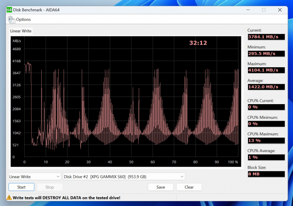Close the Disk Benchmark window
The height and width of the screenshot is (206, 293).
(x=280, y=10)
